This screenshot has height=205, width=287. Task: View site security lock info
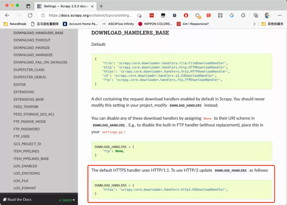pos(43,15)
